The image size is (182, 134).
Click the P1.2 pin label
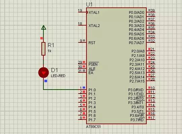[92, 98]
